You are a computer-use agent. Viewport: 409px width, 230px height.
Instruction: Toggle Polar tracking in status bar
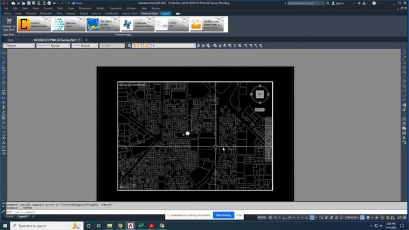pyautogui.click(x=289, y=217)
